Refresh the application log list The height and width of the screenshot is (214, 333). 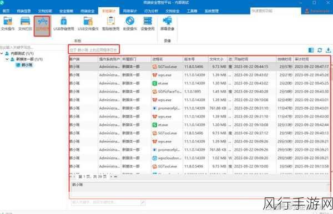[320, 50]
